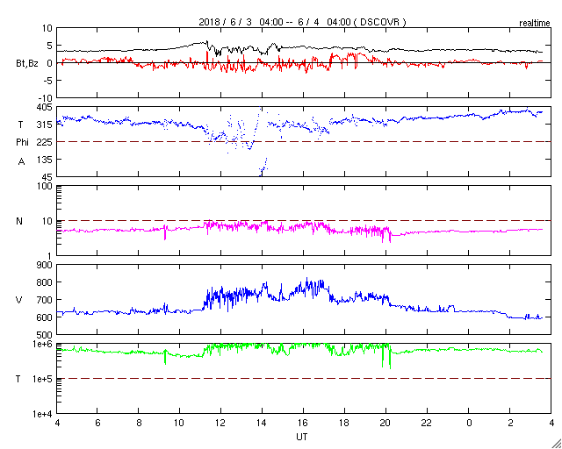The image size is (562, 449).
Task: Click the DSCOVR date range title text
Action: click(302, 22)
